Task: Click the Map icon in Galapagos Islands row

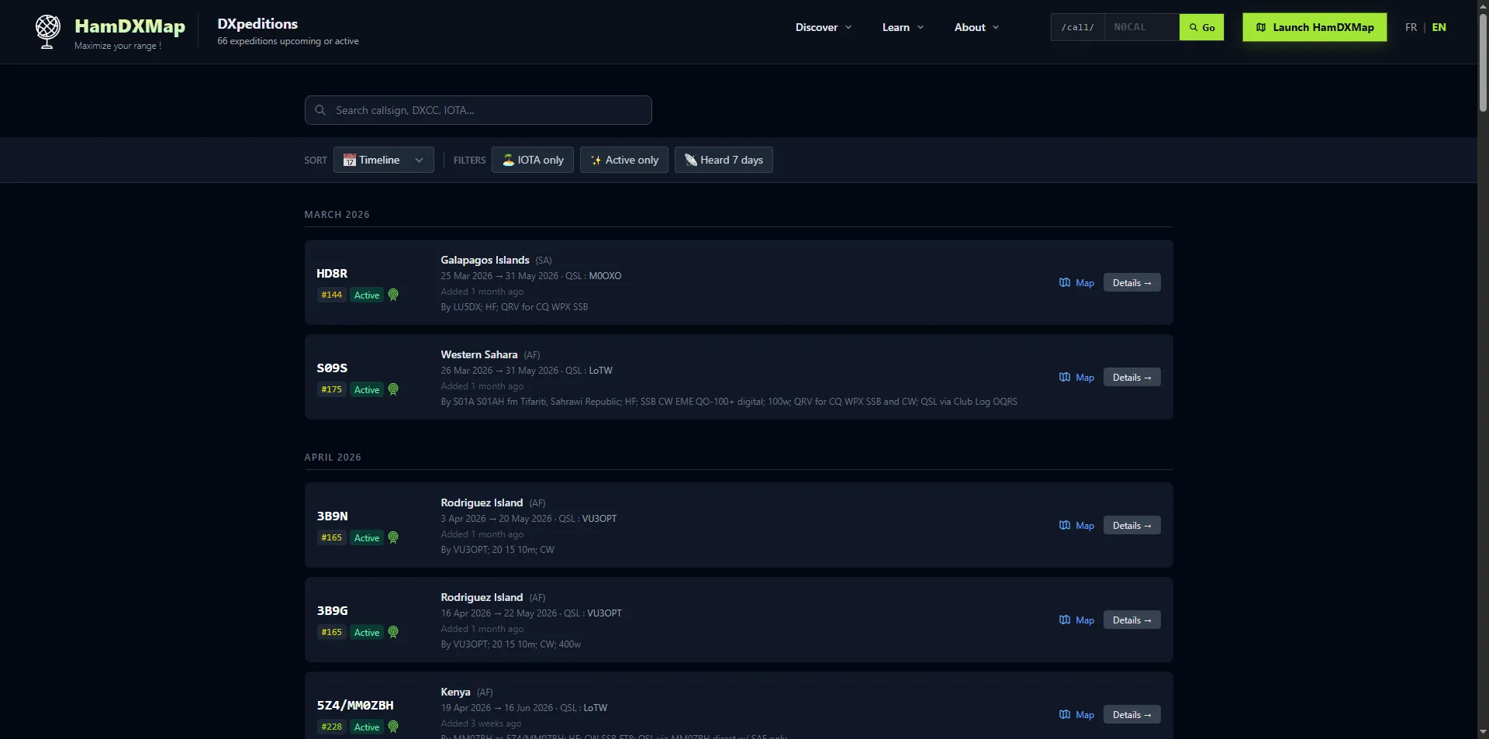Action: tap(1065, 282)
